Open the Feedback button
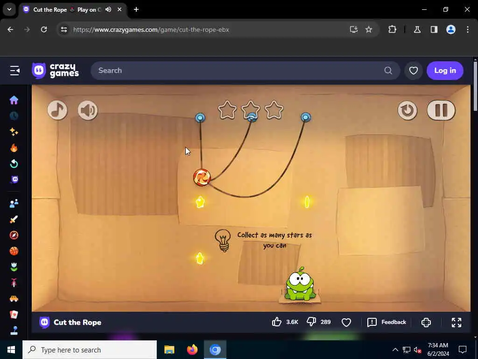Image resolution: width=478 pixels, height=359 pixels. pos(387,322)
